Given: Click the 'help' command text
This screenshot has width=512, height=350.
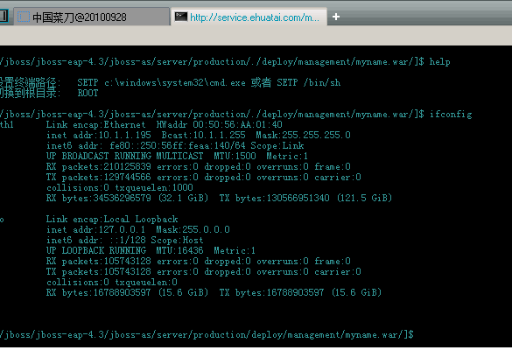Looking at the screenshot, I should [x=439, y=62].
